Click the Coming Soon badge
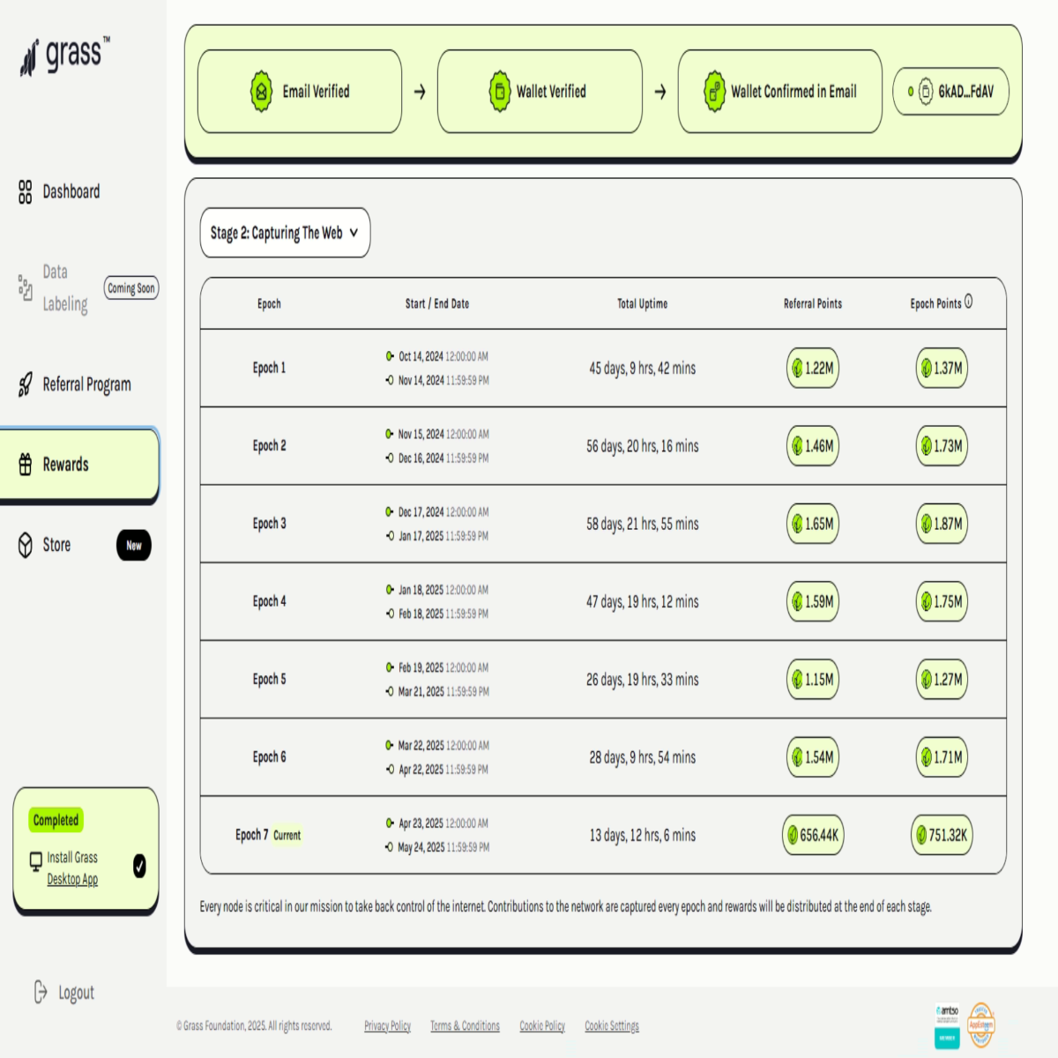 pos(131,288)
